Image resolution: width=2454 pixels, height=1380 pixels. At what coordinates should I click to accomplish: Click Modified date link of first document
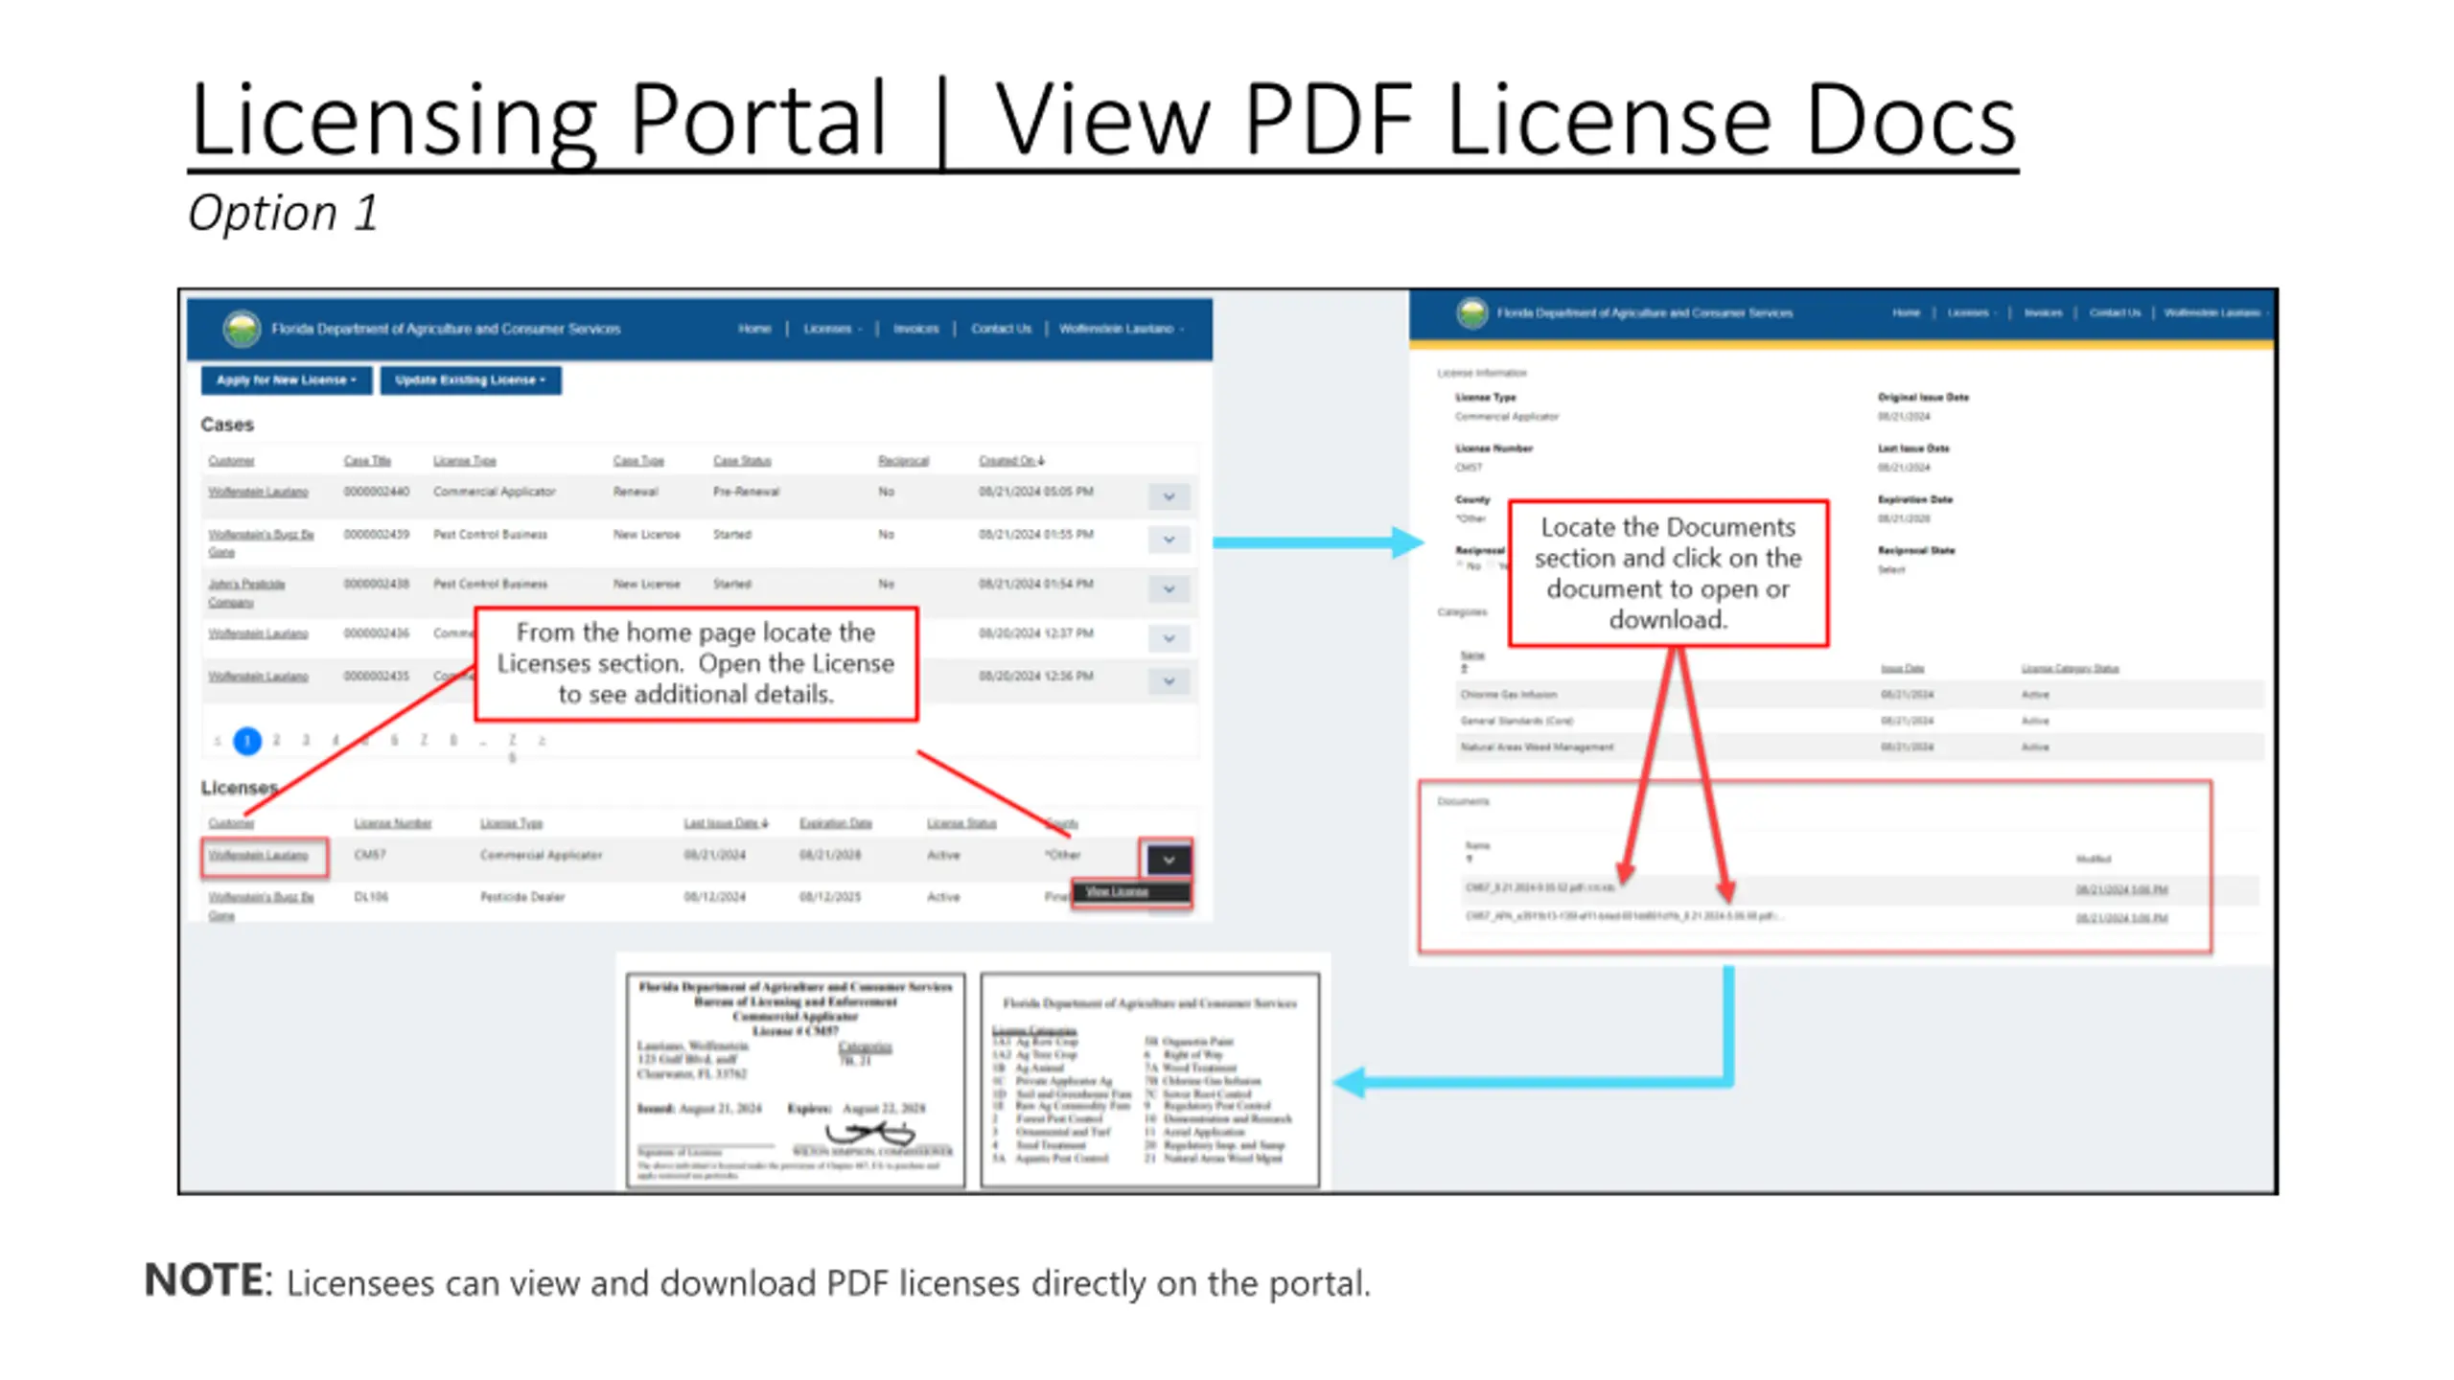pyautogui.click(x=2121, y=889)
